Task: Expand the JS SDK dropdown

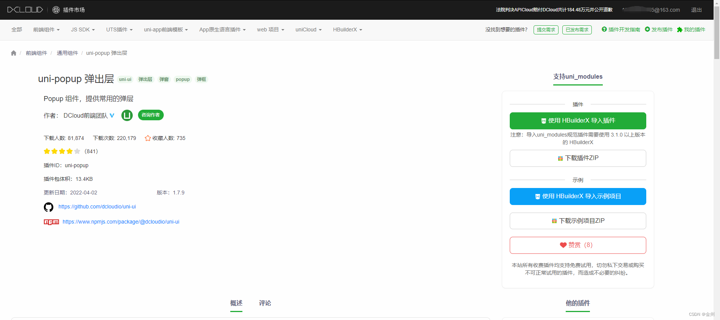Action: (x=83, y=30)
